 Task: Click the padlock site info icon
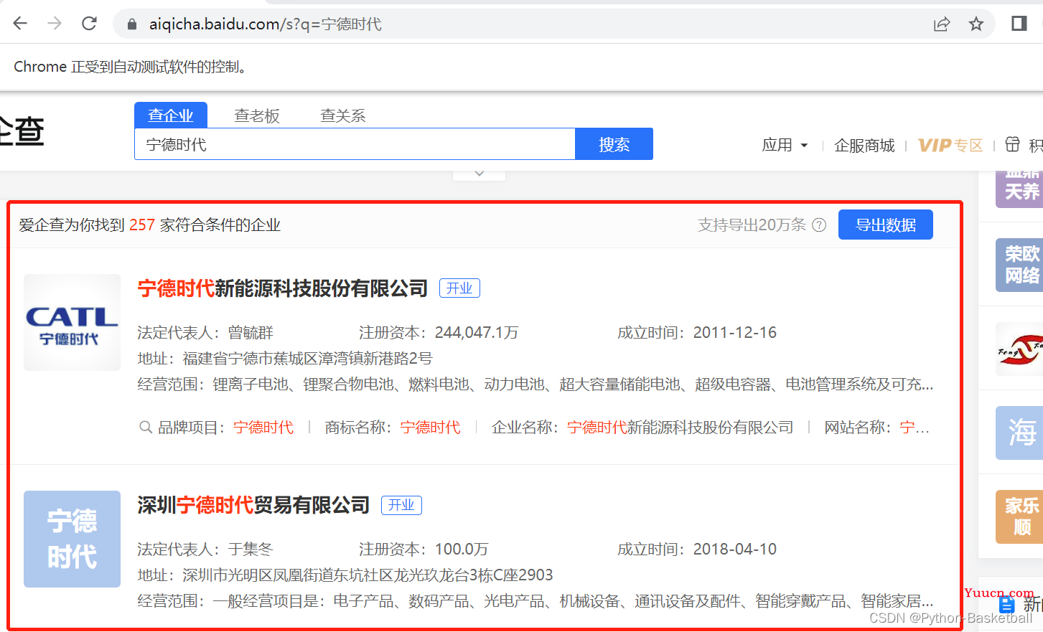pos(131,24)
